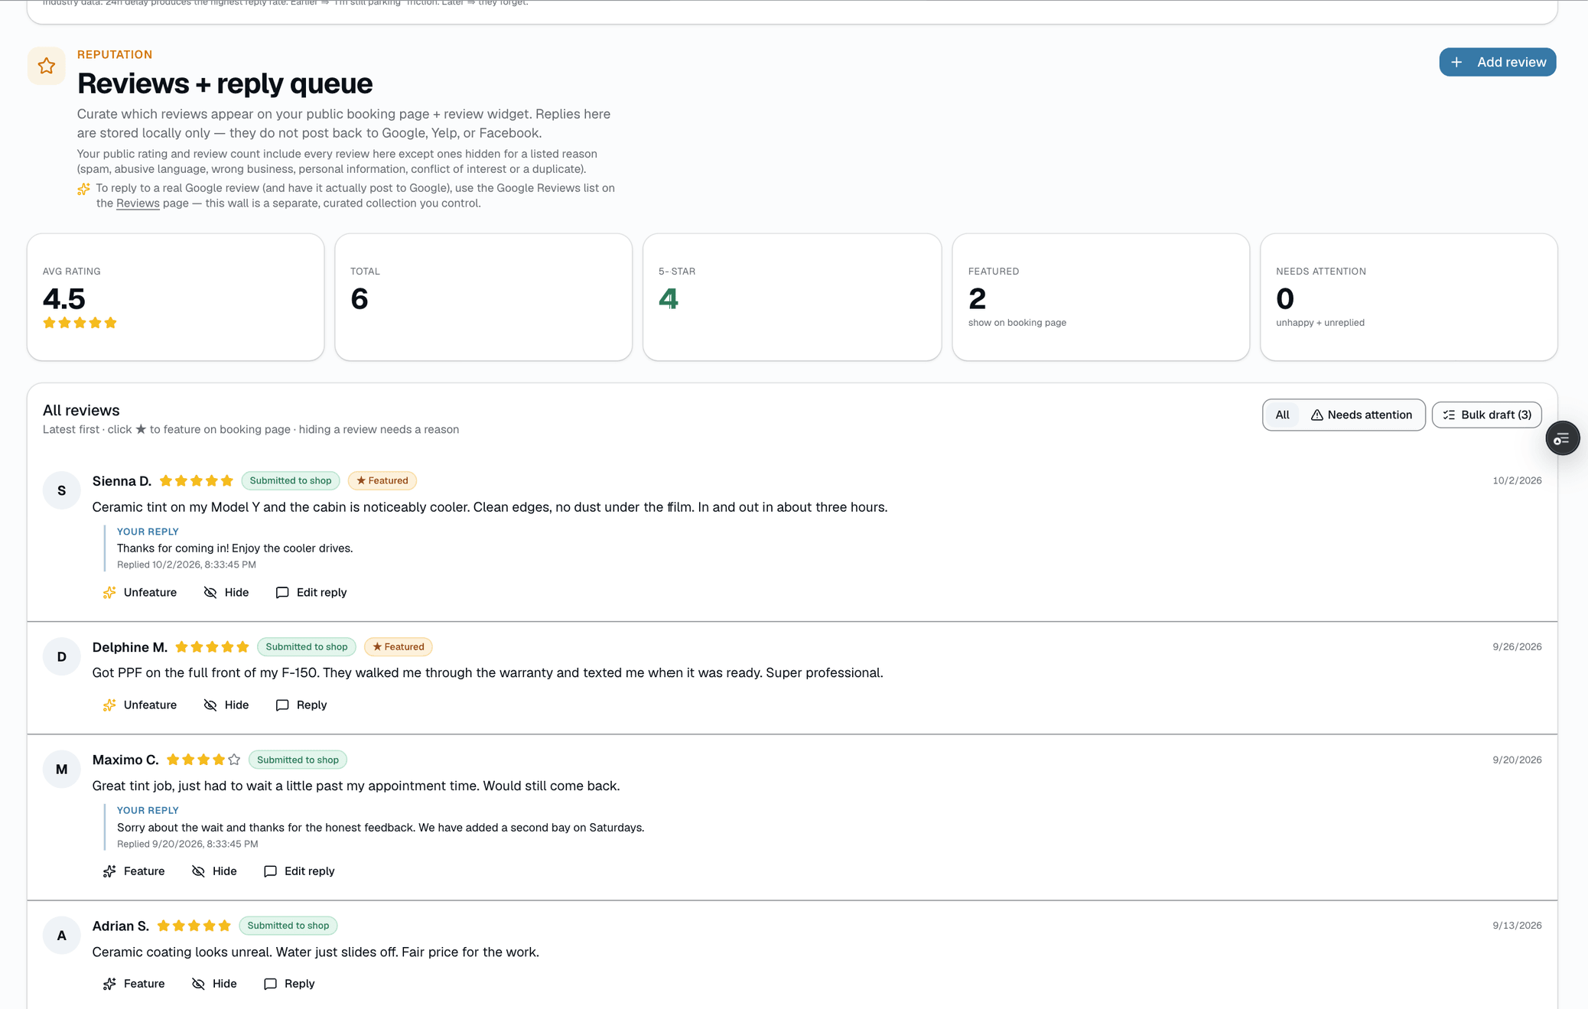1588x1009 pixels.
Task: Hide Maximo C.'s review
Action: point(214,871)
